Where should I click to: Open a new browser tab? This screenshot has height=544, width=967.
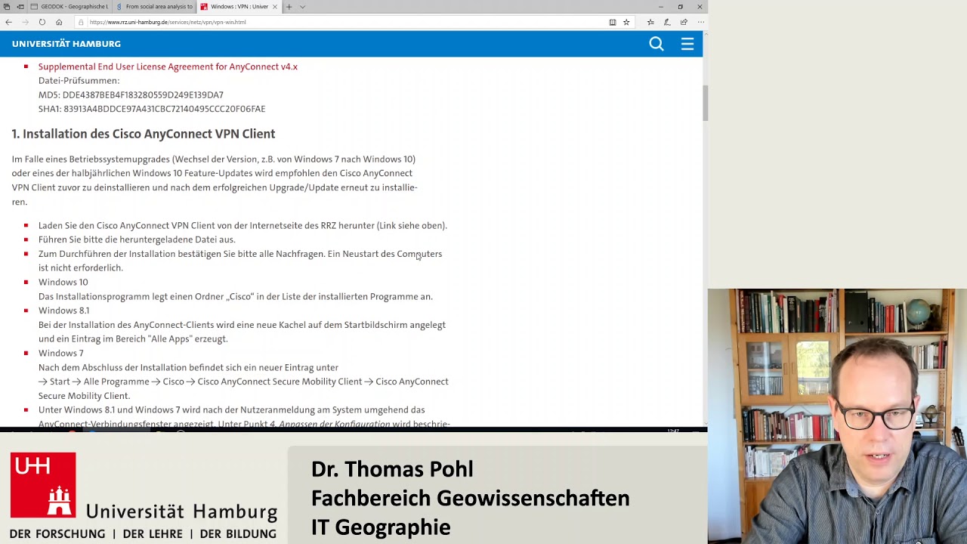pyautogui.click(x=289, y=7)
